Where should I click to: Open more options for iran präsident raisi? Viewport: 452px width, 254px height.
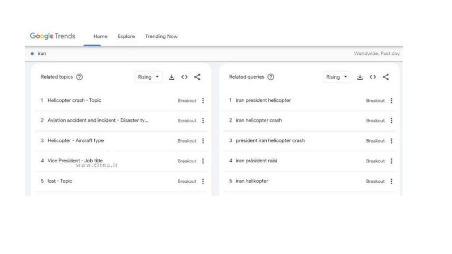click(391, 161)
